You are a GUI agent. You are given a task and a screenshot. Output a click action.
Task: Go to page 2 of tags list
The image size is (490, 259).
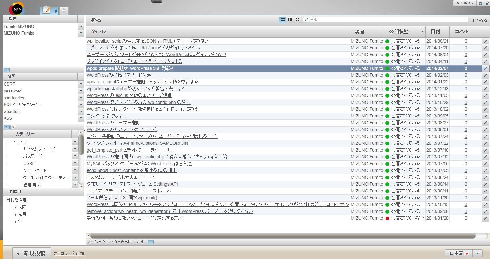pyautogui.click(x=13, y=127)
